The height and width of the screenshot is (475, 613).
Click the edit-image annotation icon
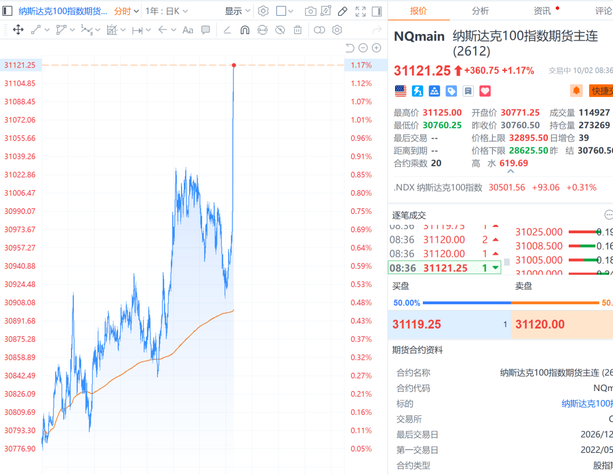tap(326, 11)
